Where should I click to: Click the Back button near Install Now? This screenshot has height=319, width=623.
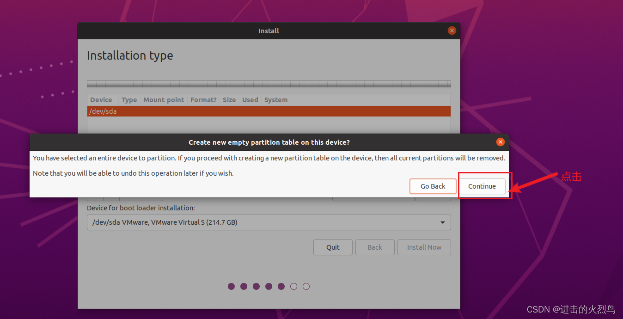[375, 247]
